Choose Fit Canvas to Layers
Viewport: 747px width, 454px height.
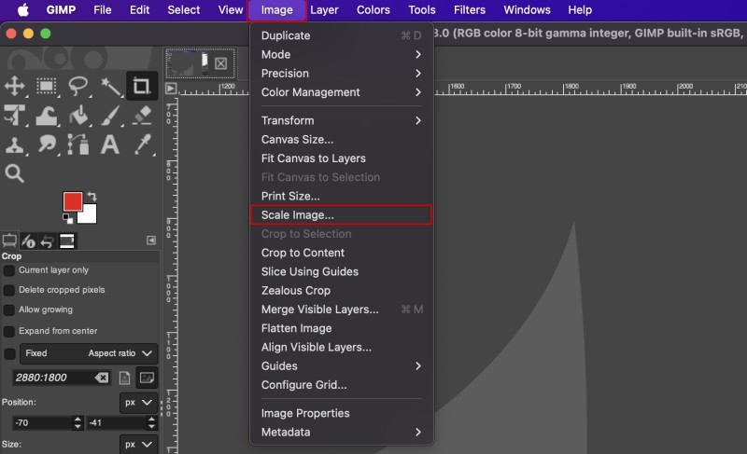tap(341, 158)
